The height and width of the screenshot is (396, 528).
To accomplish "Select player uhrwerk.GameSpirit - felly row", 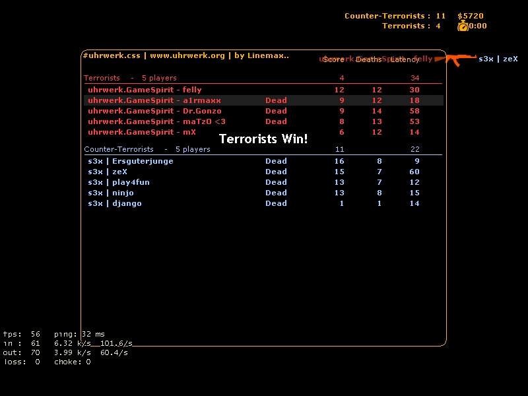I will [145, 90].
